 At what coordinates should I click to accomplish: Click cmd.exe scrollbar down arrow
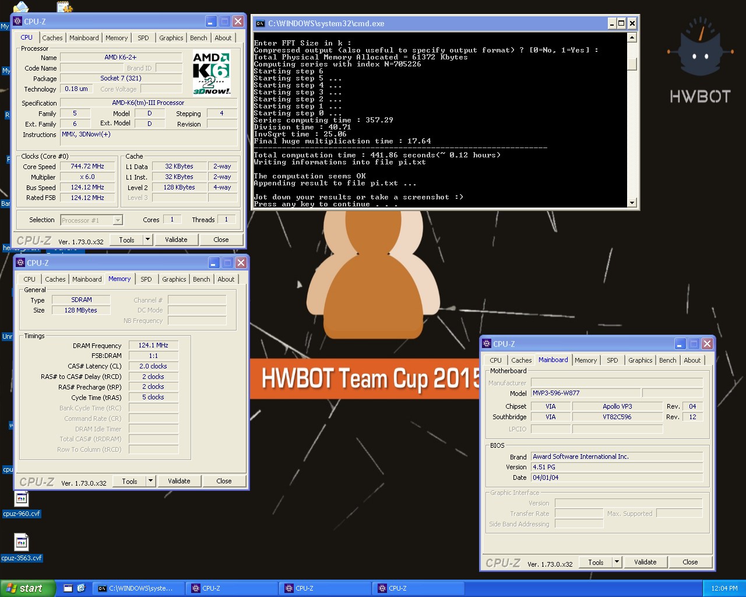[x=632, y=202]
